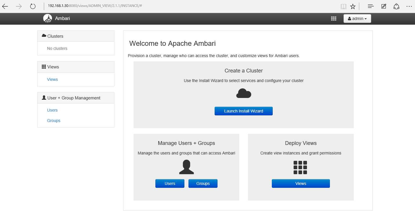This screenshot has height=222, width=415.
Task: Click the Ambari logo icon
Action: pyautogui.click(x=48, y=18)
